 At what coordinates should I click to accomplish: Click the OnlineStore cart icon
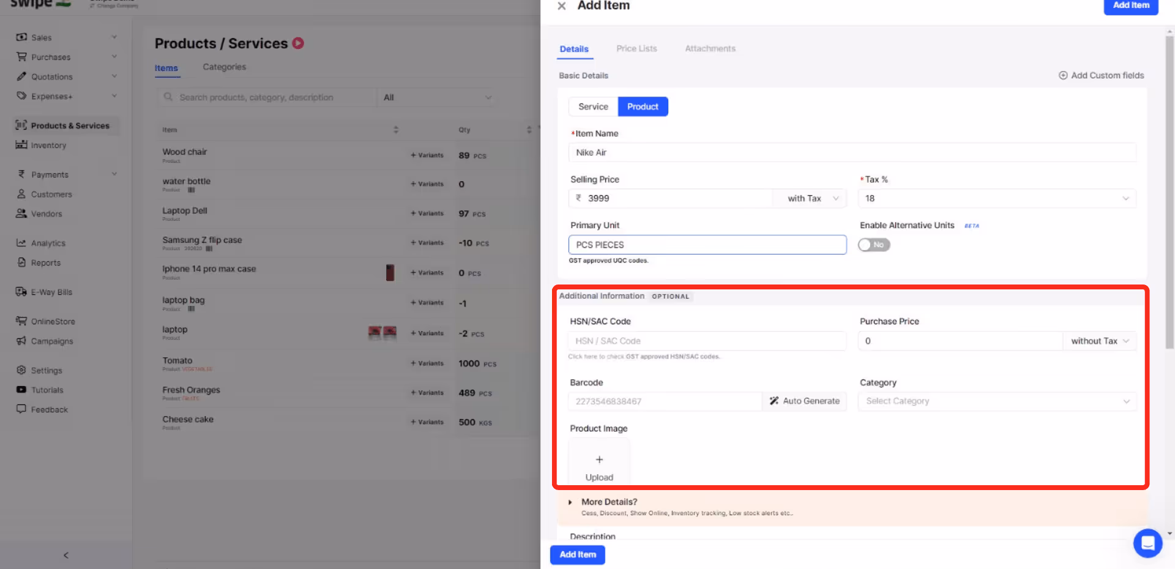21,321
